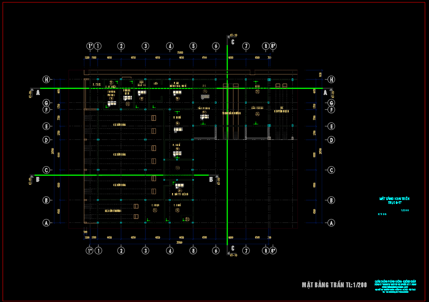The image size is (429, 302).
Task: Select grid bubble 8' in the top axis row
Action: click(273, 46)
